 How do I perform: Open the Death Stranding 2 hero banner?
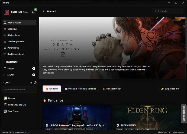112,48
